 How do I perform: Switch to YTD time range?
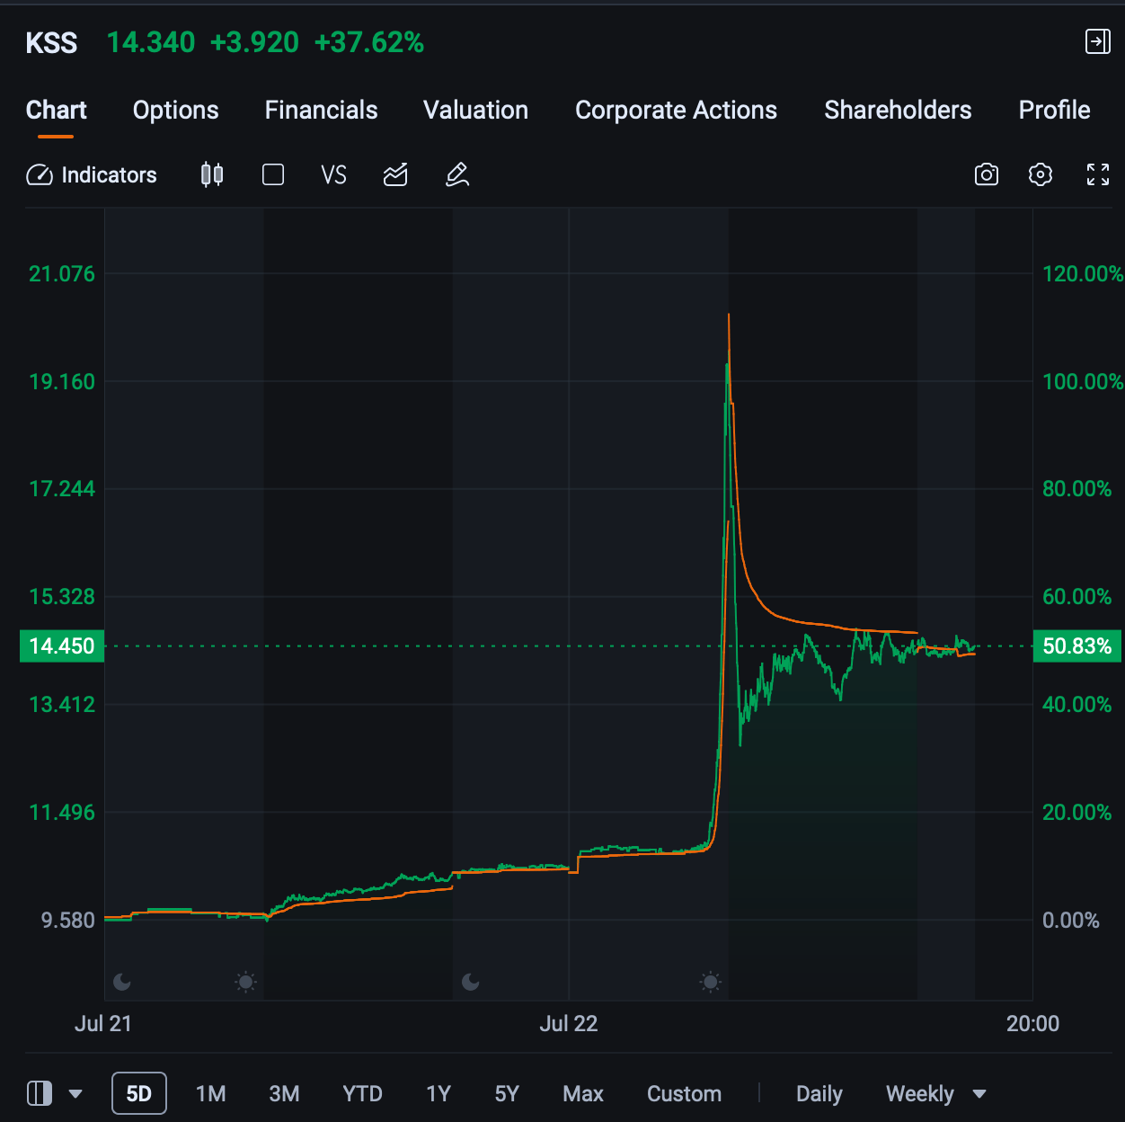tap(362, 1093)
